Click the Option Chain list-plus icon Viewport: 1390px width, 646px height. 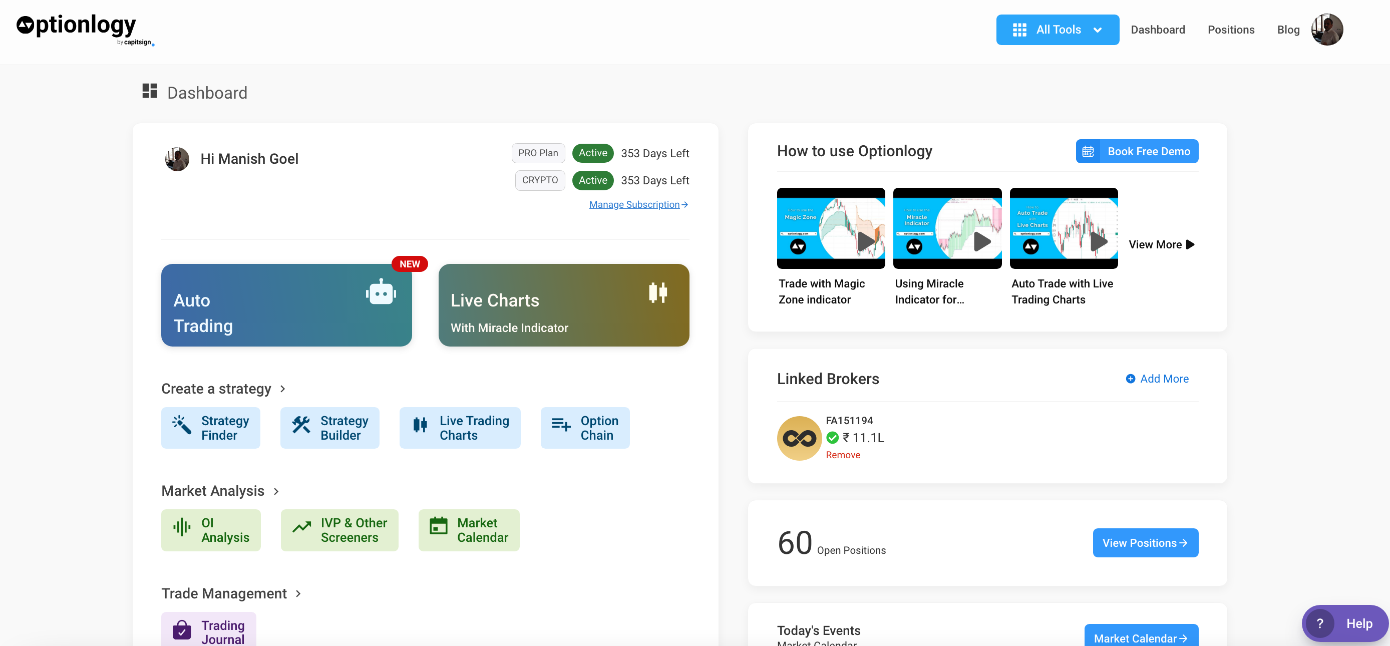[x=561, y=425]
